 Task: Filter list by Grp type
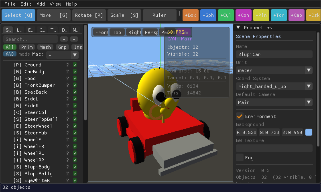[x=62, y=47]
